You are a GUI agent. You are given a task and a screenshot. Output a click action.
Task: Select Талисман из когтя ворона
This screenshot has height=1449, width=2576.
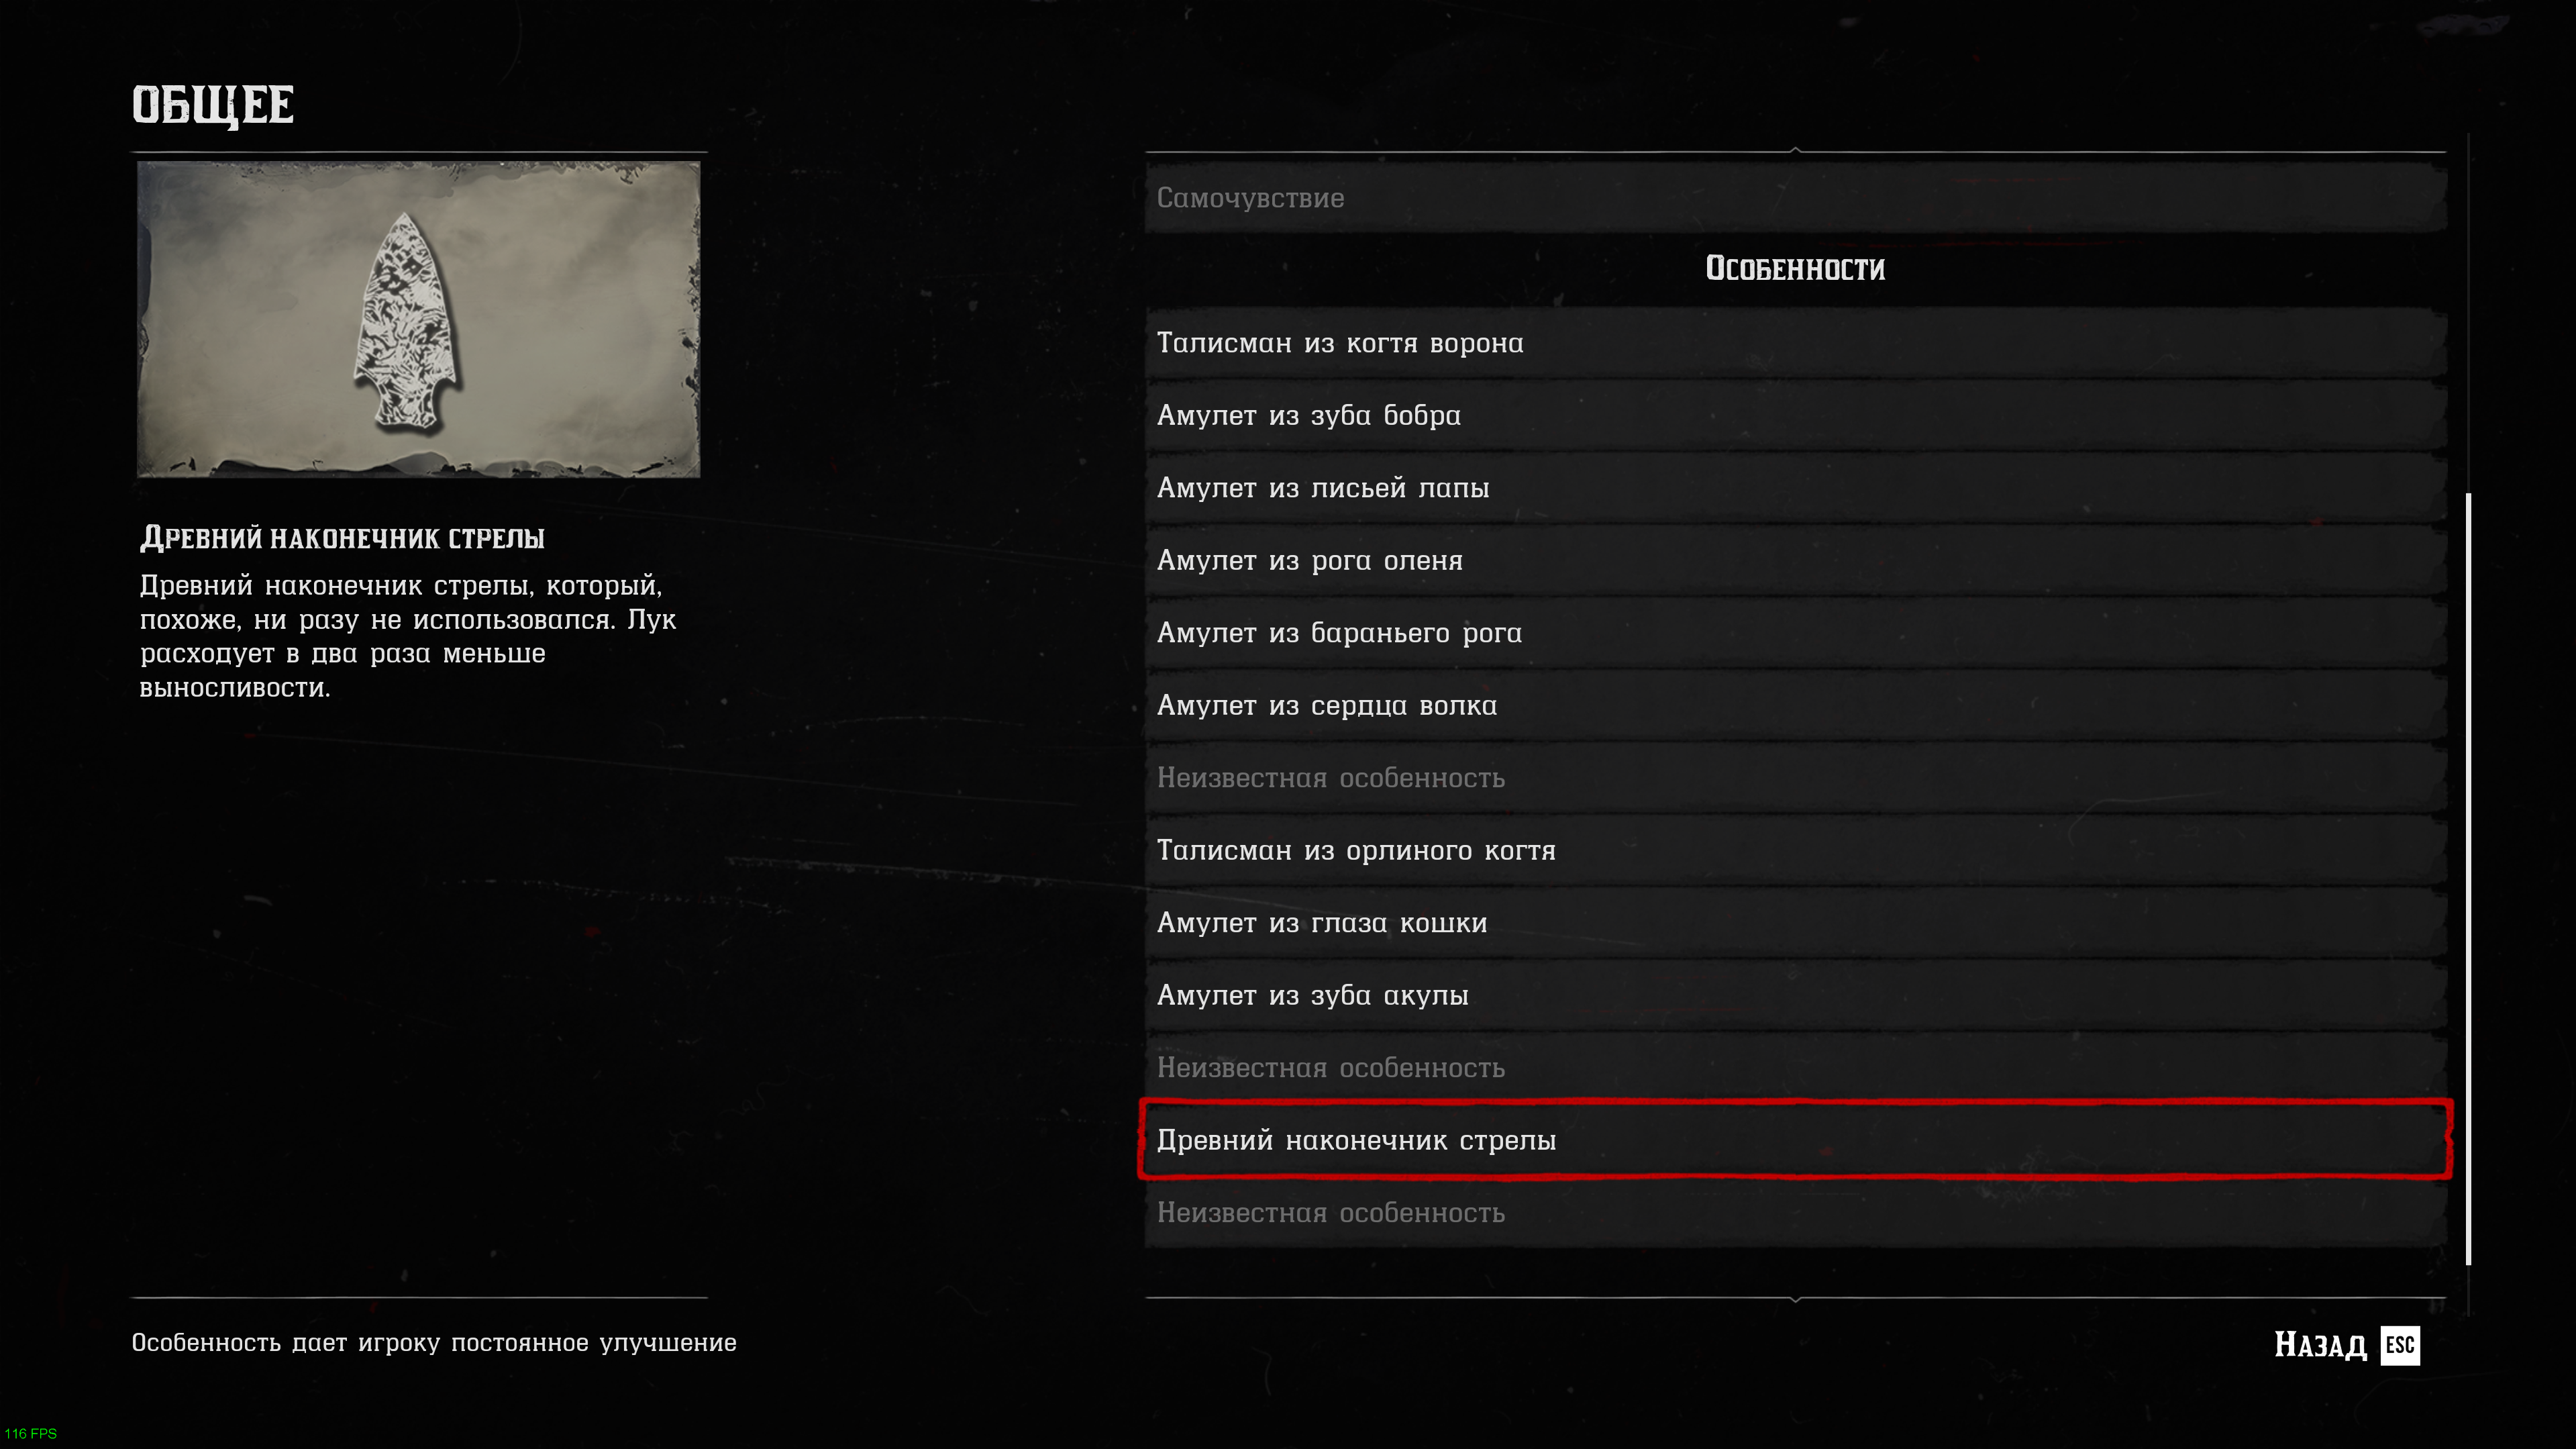[x=1795, y=343]
